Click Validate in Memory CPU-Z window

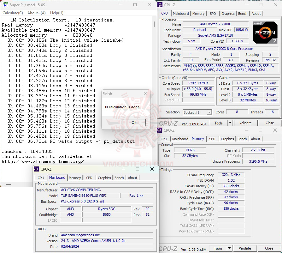tap(245, 248)
